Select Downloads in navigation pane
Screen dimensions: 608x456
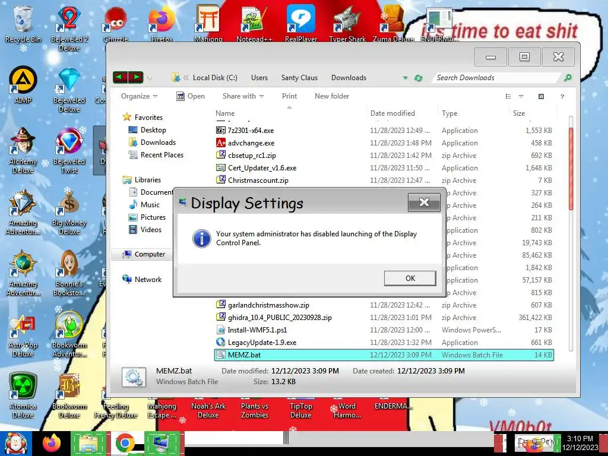152,142
